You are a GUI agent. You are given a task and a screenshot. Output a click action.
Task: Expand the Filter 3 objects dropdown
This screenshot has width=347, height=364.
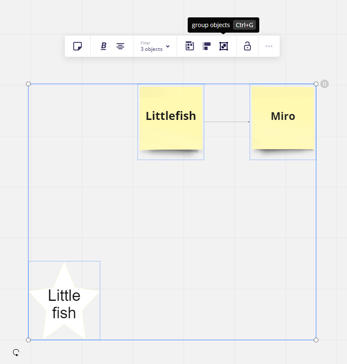point(155,46)
